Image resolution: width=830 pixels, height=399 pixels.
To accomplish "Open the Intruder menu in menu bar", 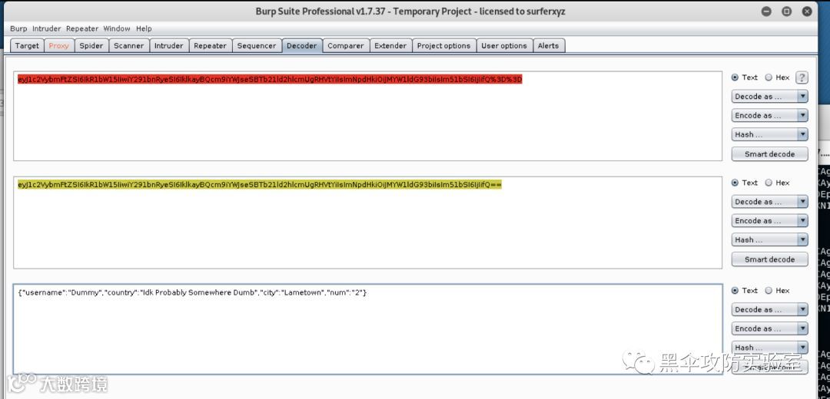I will [47, 28].
